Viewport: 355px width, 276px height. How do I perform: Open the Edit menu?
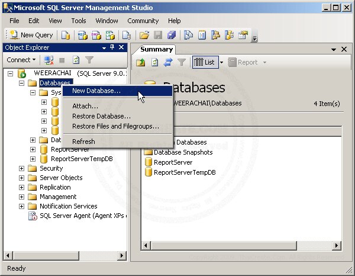[x=34, y=21]
